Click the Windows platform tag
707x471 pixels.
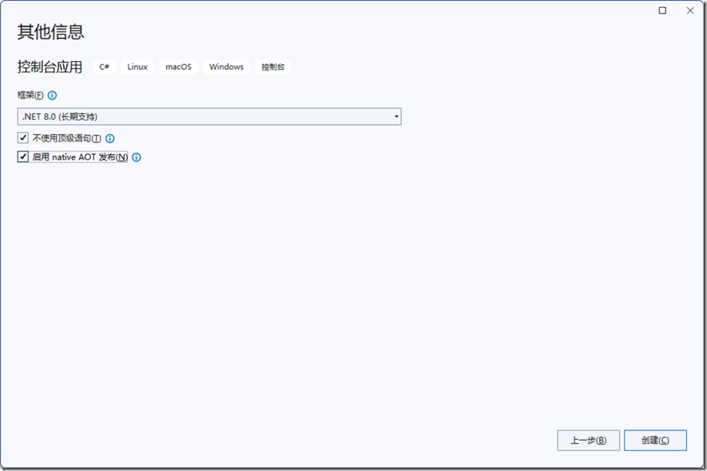pyautogui.click(x=226, y=67)
